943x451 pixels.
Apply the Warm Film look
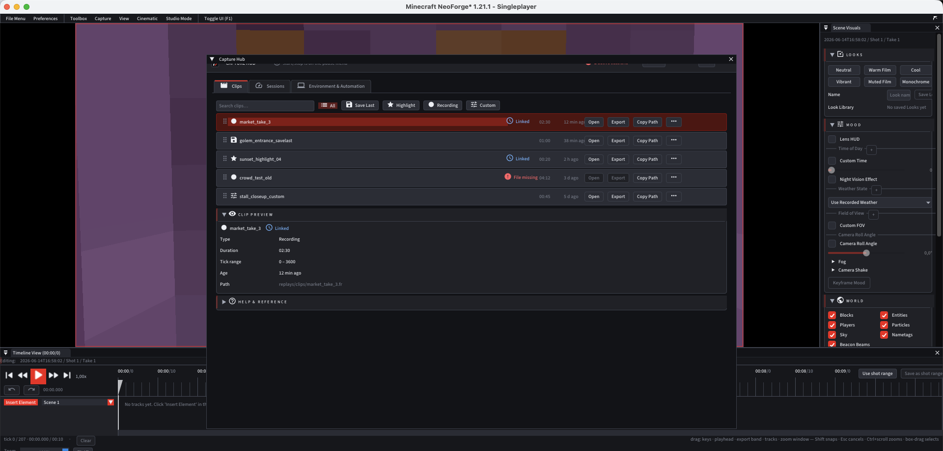click(879, 70)
